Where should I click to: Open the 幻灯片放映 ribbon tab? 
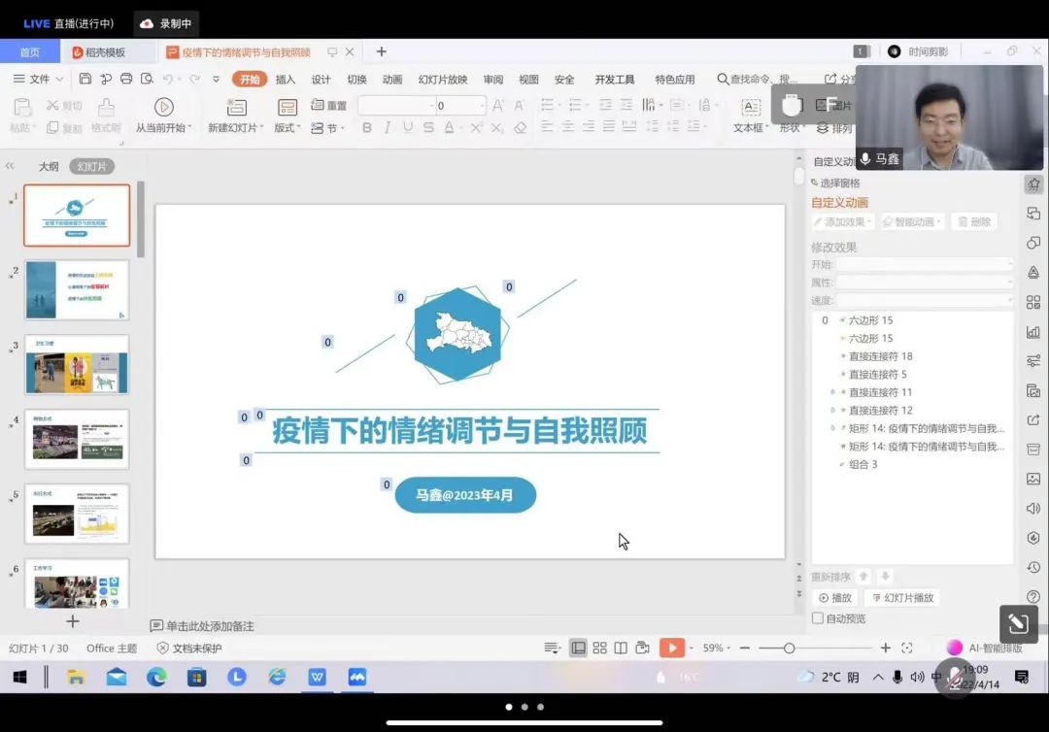pos(443,80)
